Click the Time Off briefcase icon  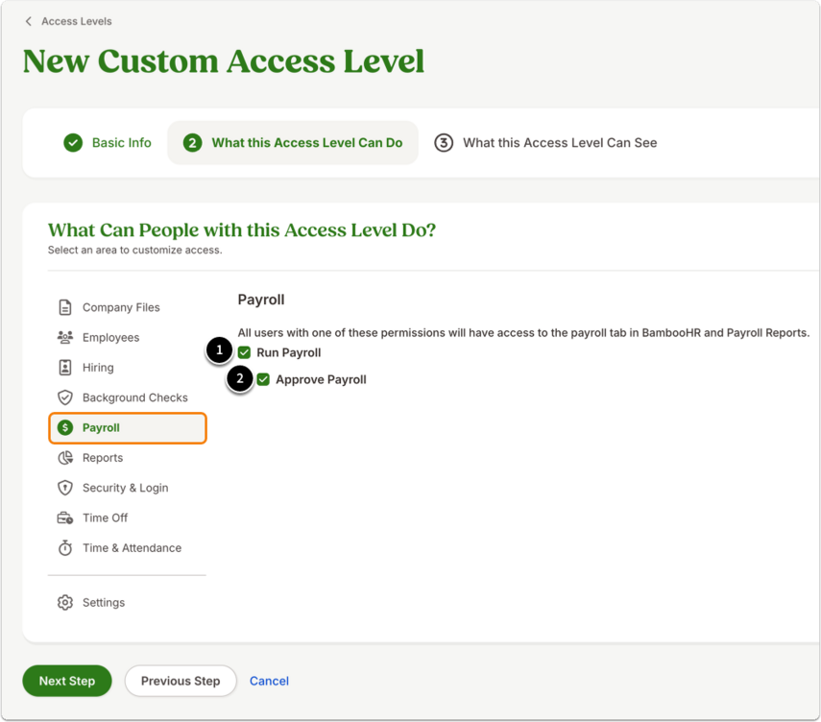[65, 517]
